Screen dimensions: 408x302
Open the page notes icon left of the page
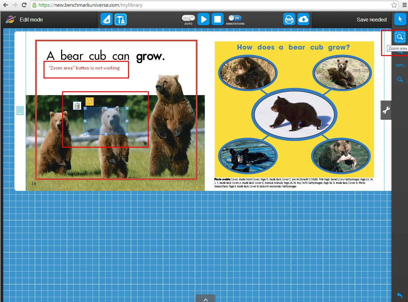(20, 111)
